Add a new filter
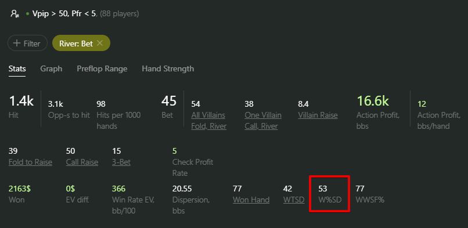This screenshot has height=228, width=468. tap(27, 43)
